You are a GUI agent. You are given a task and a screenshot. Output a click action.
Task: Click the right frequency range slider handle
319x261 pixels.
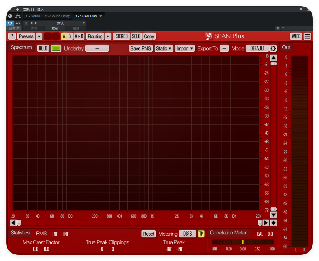tap(260, 223)
